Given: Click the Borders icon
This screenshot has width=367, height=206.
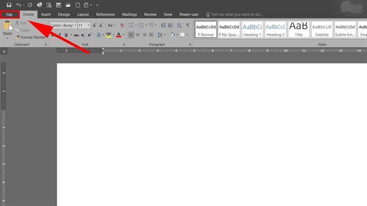Looking at the screenshot, I should 182,35.
